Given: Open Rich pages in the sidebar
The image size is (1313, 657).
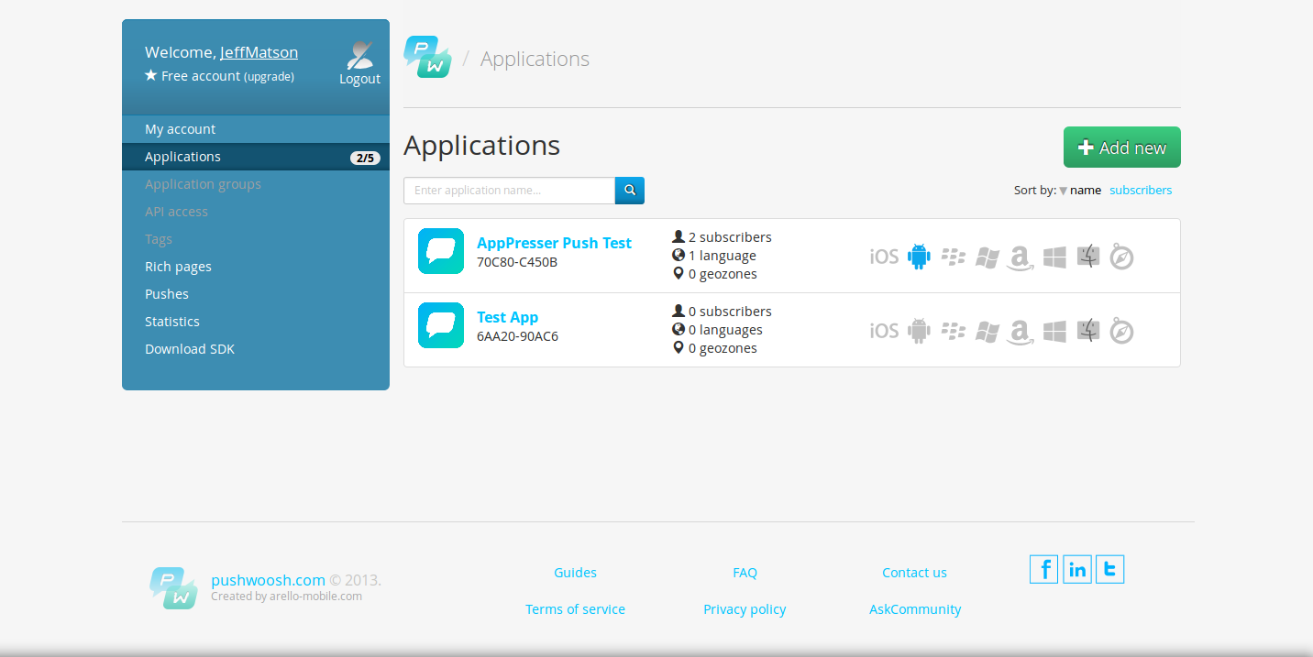Looking at the screenshot, I should (256, 267).
